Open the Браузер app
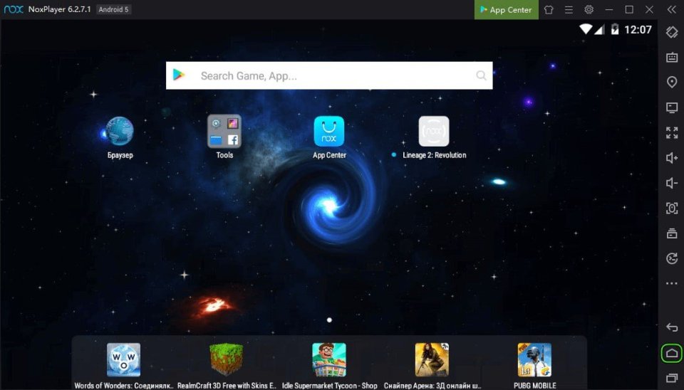 (120, 132)
